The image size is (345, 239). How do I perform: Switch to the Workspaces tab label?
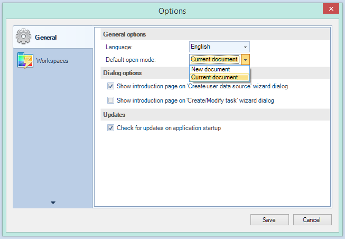[52, 61]
